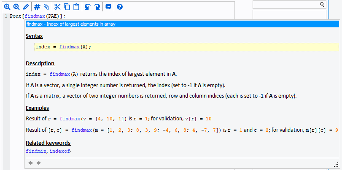This screenshot has width=342, height=170.
Task: Click the magnifier search button
Action: coord(322,4)
